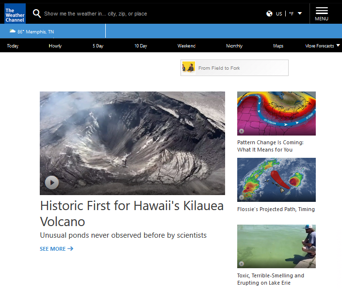Open the From Field to Fork banner
342x289 pixels.
pos(234,68)
